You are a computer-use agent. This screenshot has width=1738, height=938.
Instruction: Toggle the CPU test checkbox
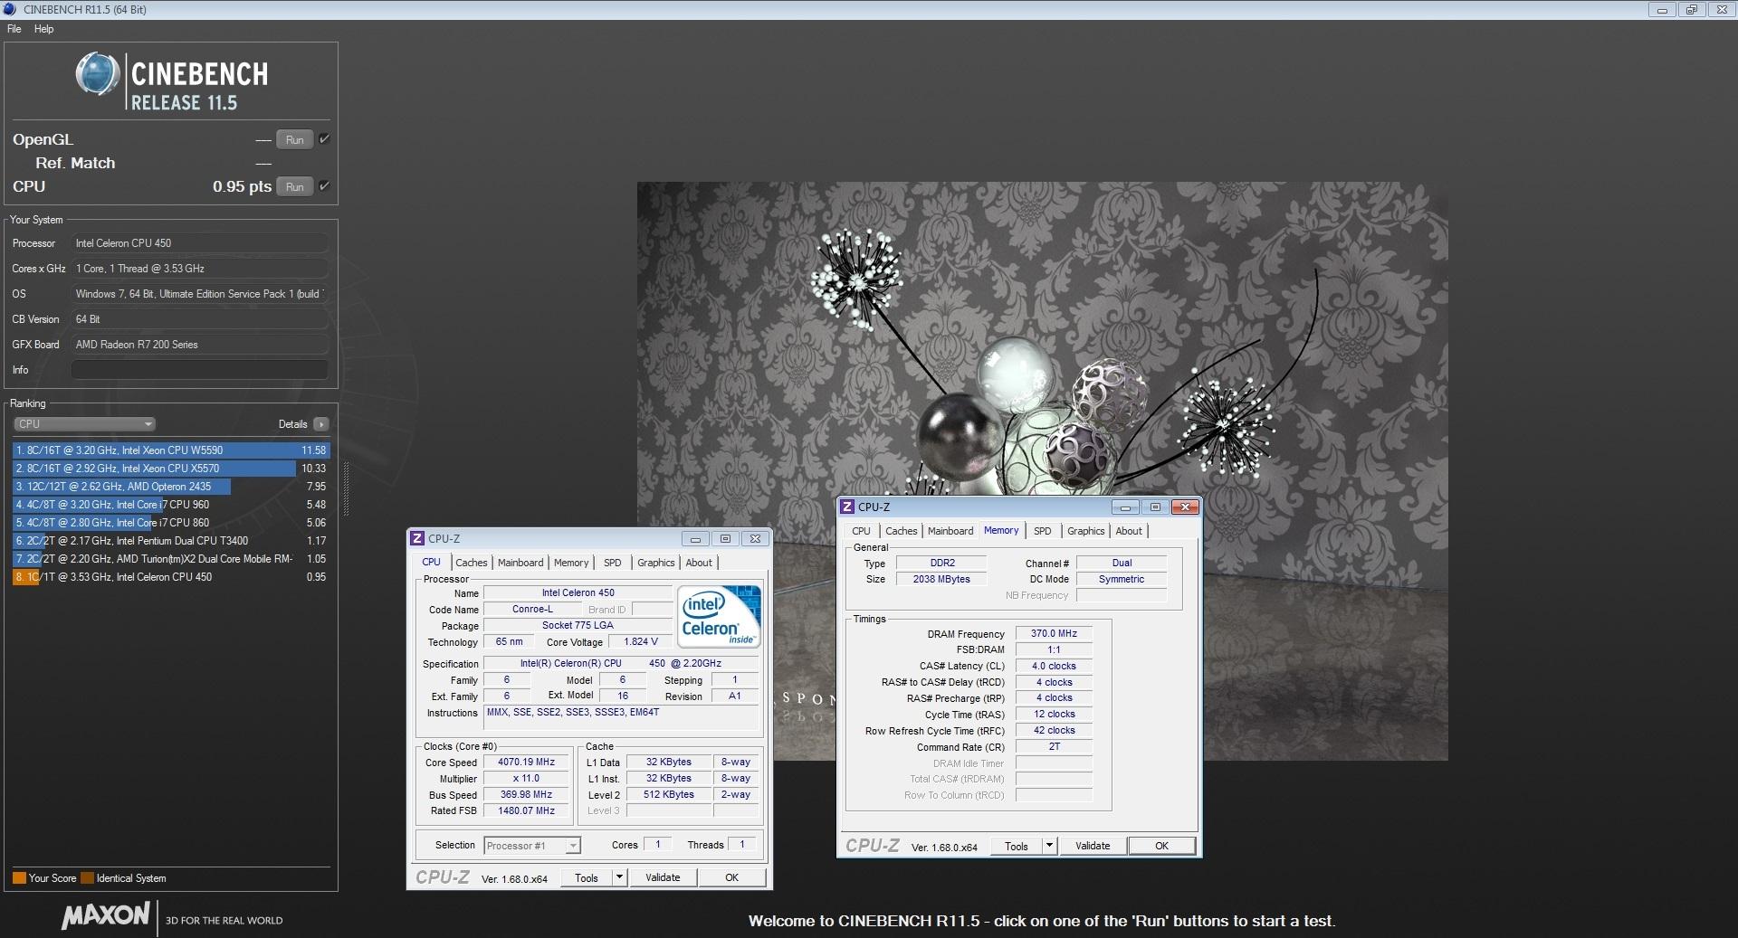tap(324, 186)
